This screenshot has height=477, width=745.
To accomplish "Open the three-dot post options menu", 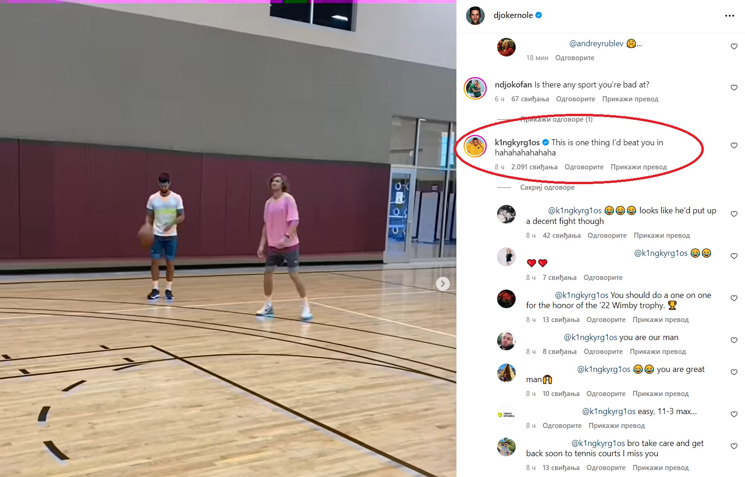I will 730,16.
